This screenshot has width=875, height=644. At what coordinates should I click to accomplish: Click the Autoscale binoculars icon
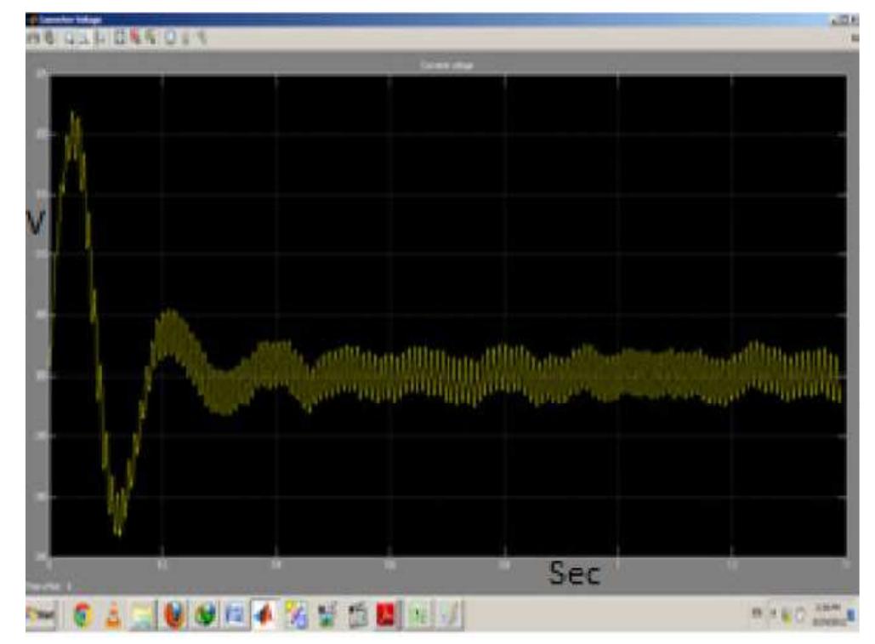coord(119,37)
